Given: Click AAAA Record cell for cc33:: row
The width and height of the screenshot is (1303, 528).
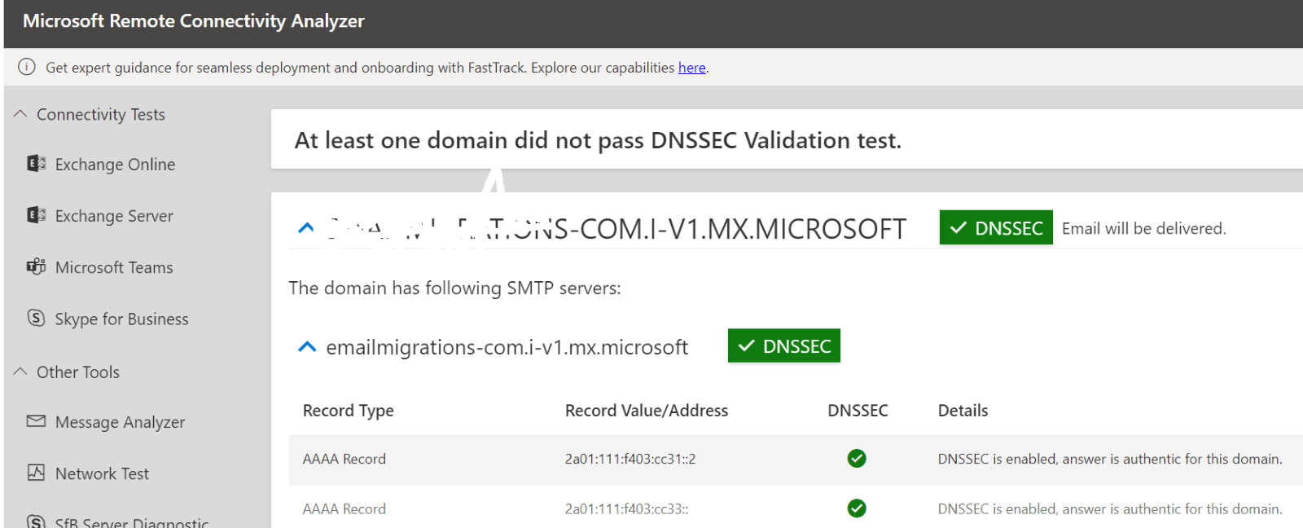Looking at the screenshot, I should pyautogui.click(x=344, y=508).
